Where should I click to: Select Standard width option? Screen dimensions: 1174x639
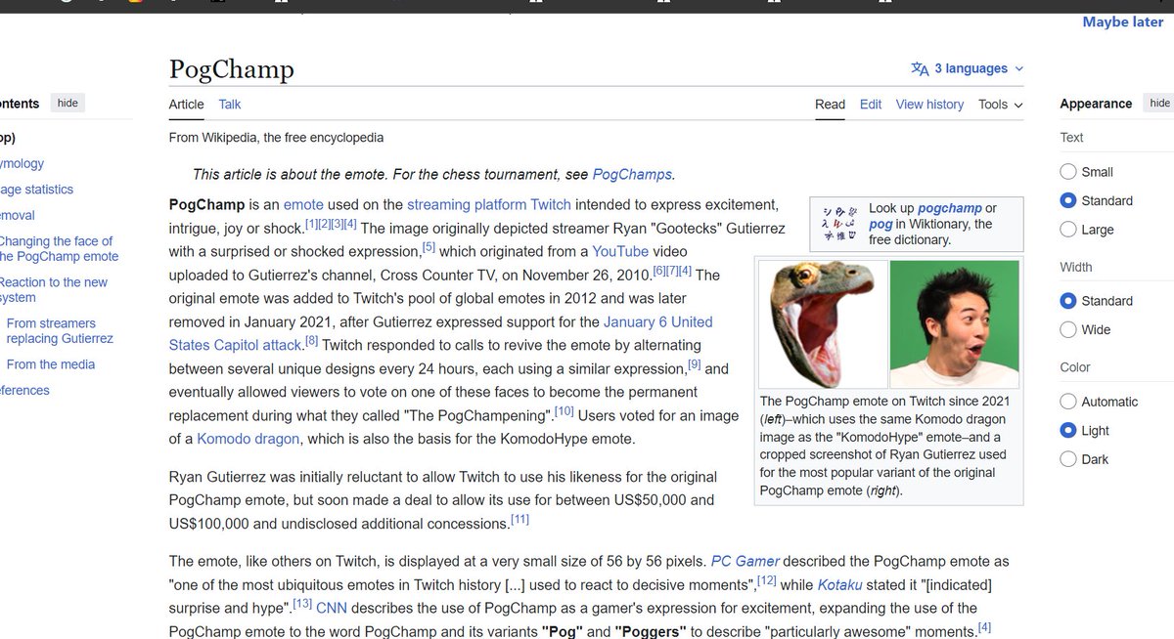pyautogui.click(x=1069, y=301)
